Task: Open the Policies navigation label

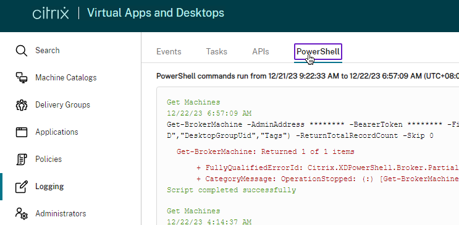Action: pyautogui.click(x=49, y=159)
